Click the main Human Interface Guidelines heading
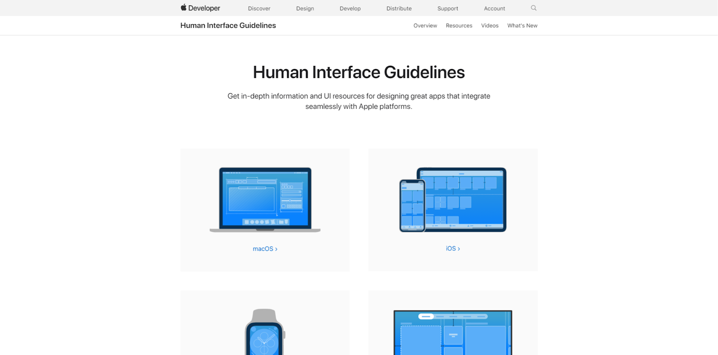Viewport: 718px width, 355px height. pos(359,72)
